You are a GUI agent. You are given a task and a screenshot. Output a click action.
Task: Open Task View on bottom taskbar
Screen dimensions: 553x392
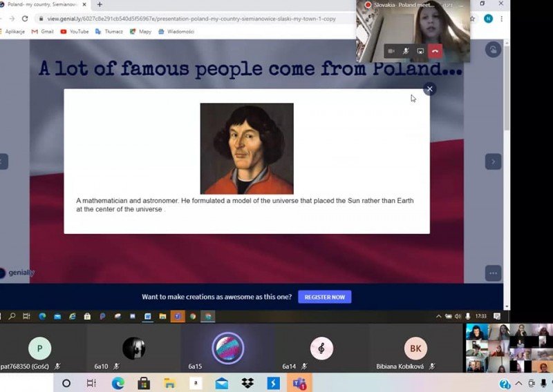tap(91, 383)
